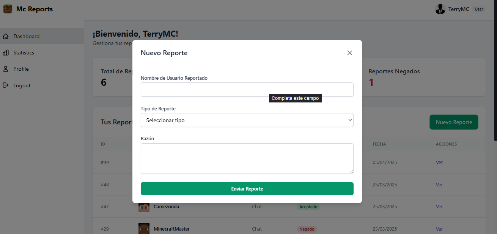Click the Camezonda player head avatar
497x234 pixels.
pyautogui.click(x=144, y=207)
